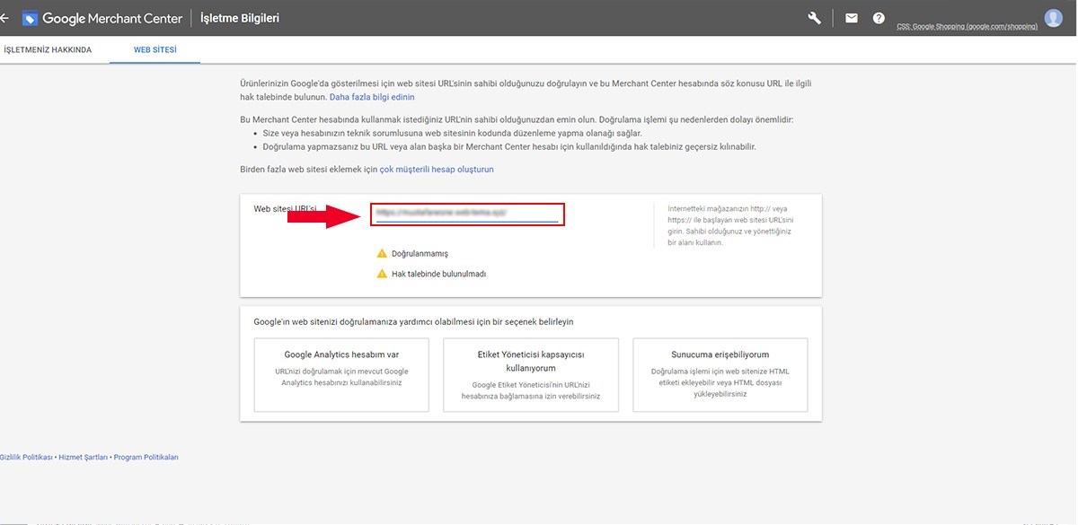This screenshot has height=525, width=1078.
Task: Choose Google Analytics hesabım var option
Action: click(341, 375)
